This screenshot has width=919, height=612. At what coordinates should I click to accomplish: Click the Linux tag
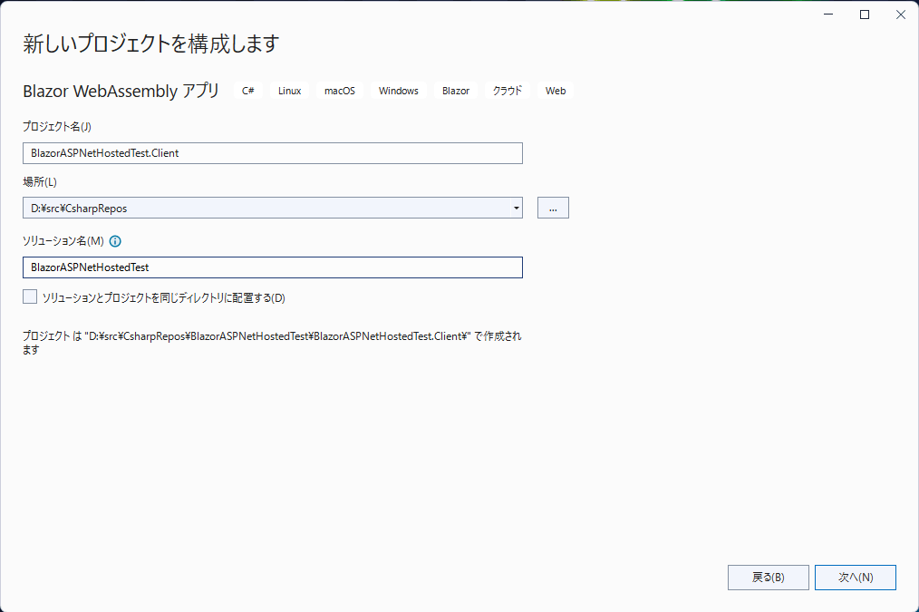click(x=289, y=91)
